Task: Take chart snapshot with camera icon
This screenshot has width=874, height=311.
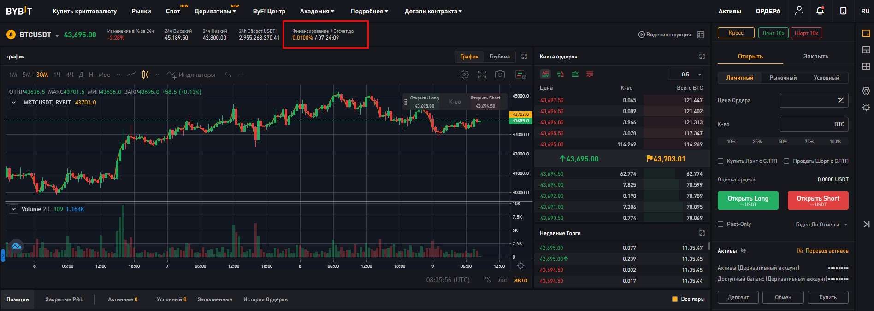Action: (x=500, y=75)
